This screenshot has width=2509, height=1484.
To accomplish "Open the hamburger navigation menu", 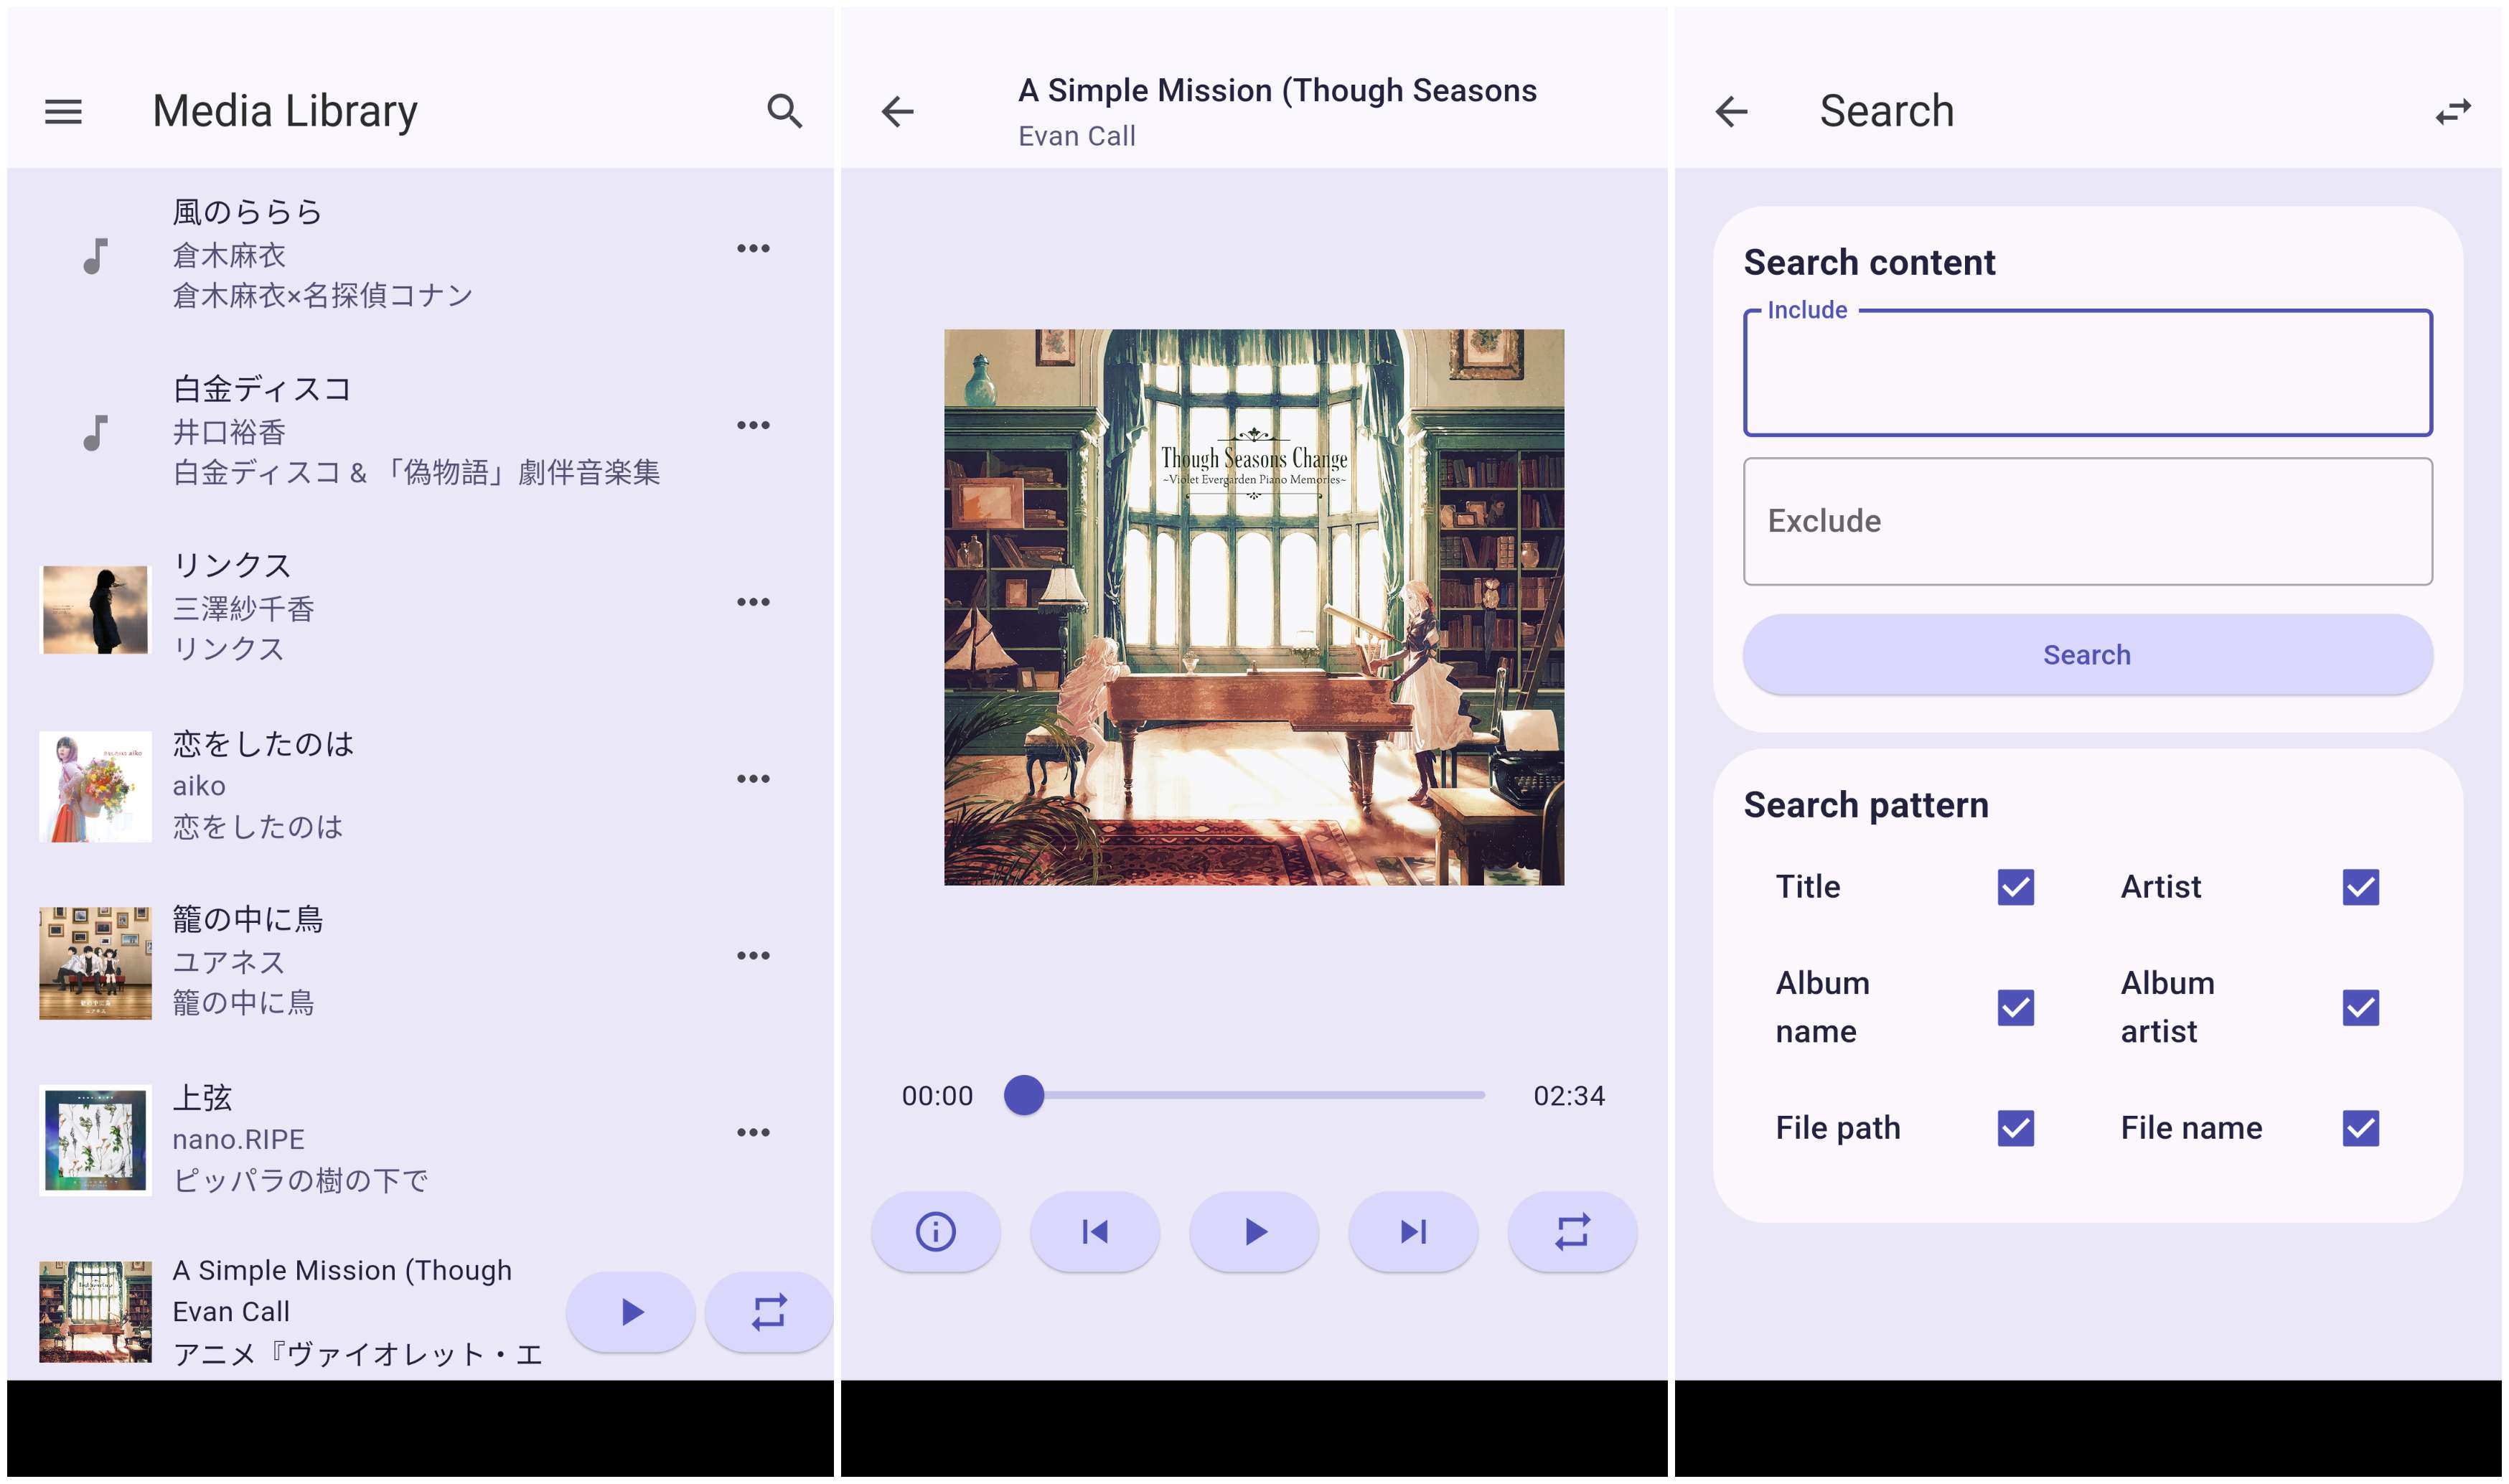I will pos(63,111).
